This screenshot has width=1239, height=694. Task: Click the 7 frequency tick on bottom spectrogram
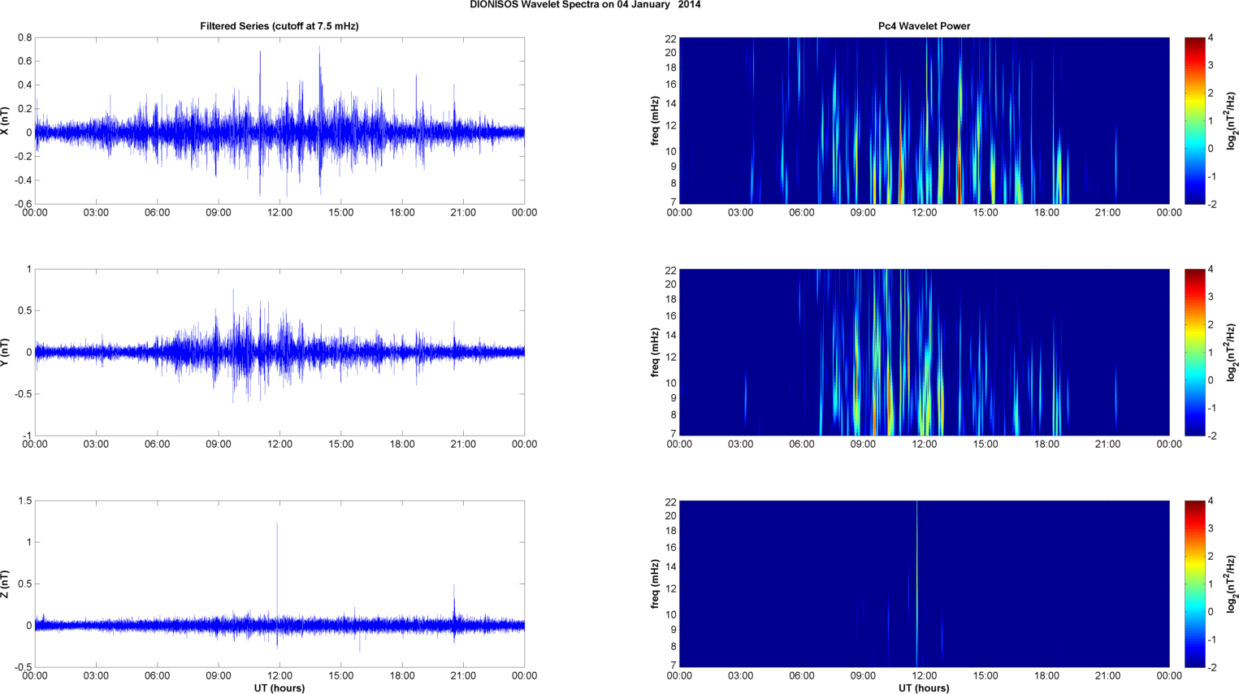tap(674, 666)
